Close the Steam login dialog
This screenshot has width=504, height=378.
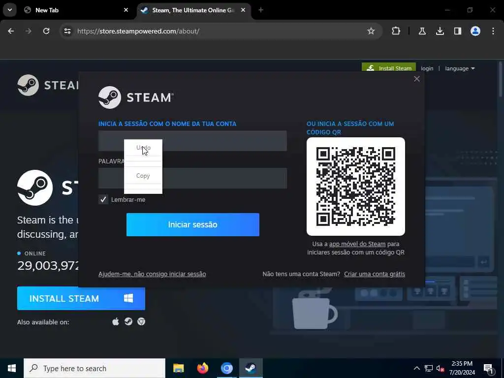pos(417,79)
